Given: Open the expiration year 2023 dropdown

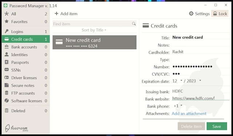Looking at the screenshot, I should click(x=194, y=81).
